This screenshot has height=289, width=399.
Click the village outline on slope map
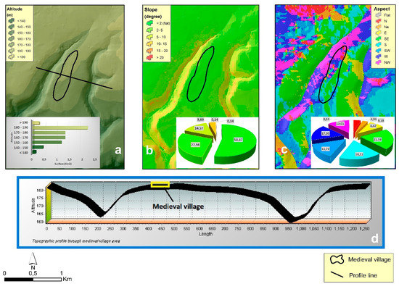(x=200, y=74)
